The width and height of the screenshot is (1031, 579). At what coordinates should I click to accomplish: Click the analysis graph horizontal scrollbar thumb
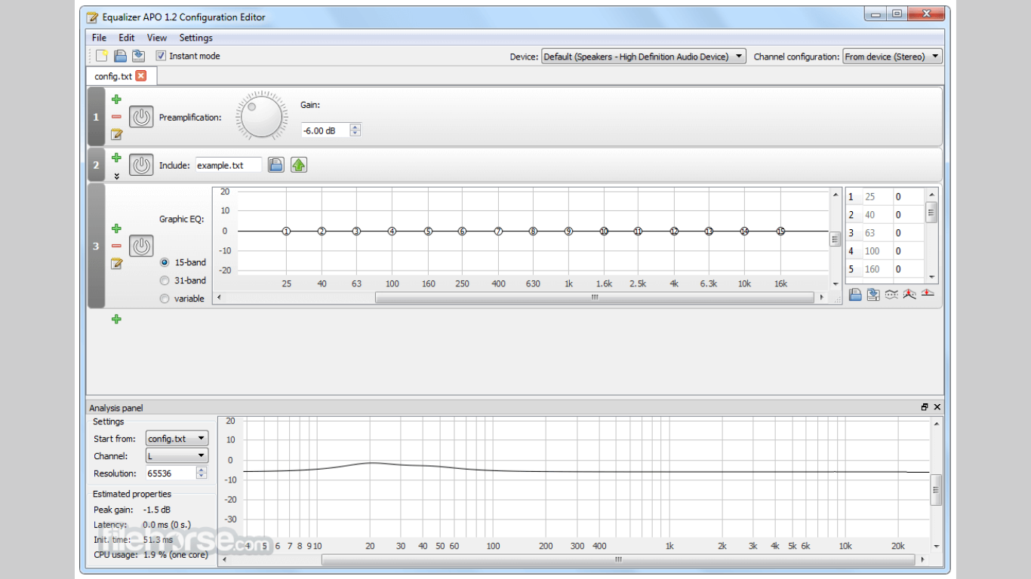tap(618, 560)
